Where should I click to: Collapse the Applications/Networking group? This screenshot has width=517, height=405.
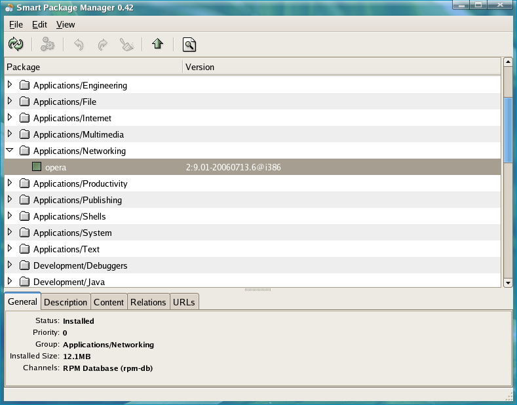pyautogui.click(x=10, y=151)
